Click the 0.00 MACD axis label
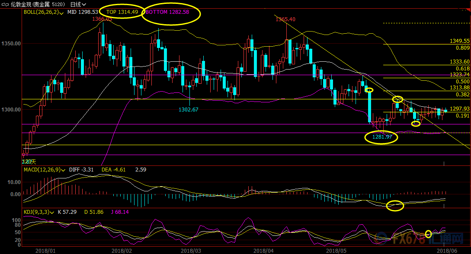The image size is (471, 254). [15, 194]
